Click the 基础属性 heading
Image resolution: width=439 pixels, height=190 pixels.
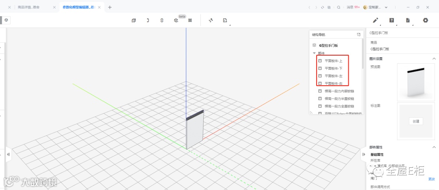[377, 154]
